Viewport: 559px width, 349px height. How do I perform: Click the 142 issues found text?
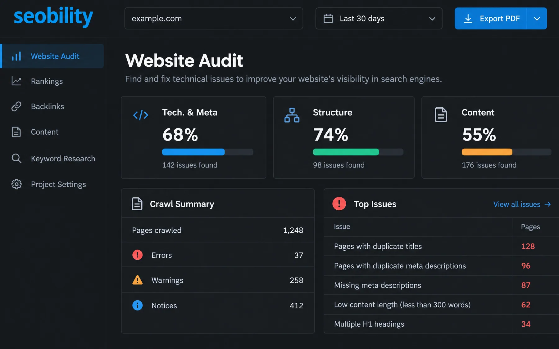(x=190, y=165)
